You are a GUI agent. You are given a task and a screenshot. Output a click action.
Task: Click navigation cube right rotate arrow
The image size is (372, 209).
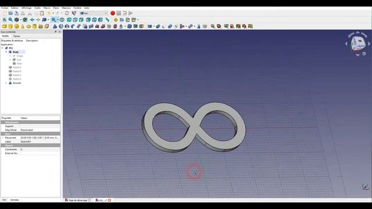[x=369, y=44]
